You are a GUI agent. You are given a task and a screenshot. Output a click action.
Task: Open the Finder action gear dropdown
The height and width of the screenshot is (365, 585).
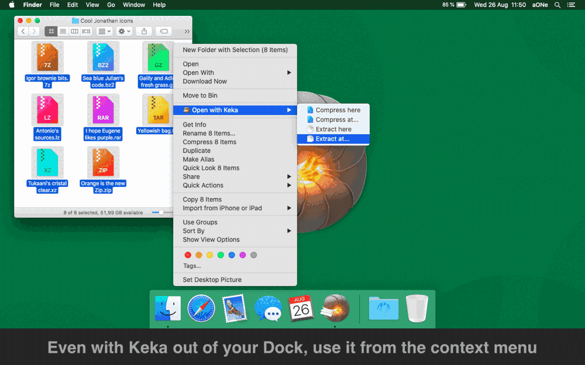pos(124,32)
